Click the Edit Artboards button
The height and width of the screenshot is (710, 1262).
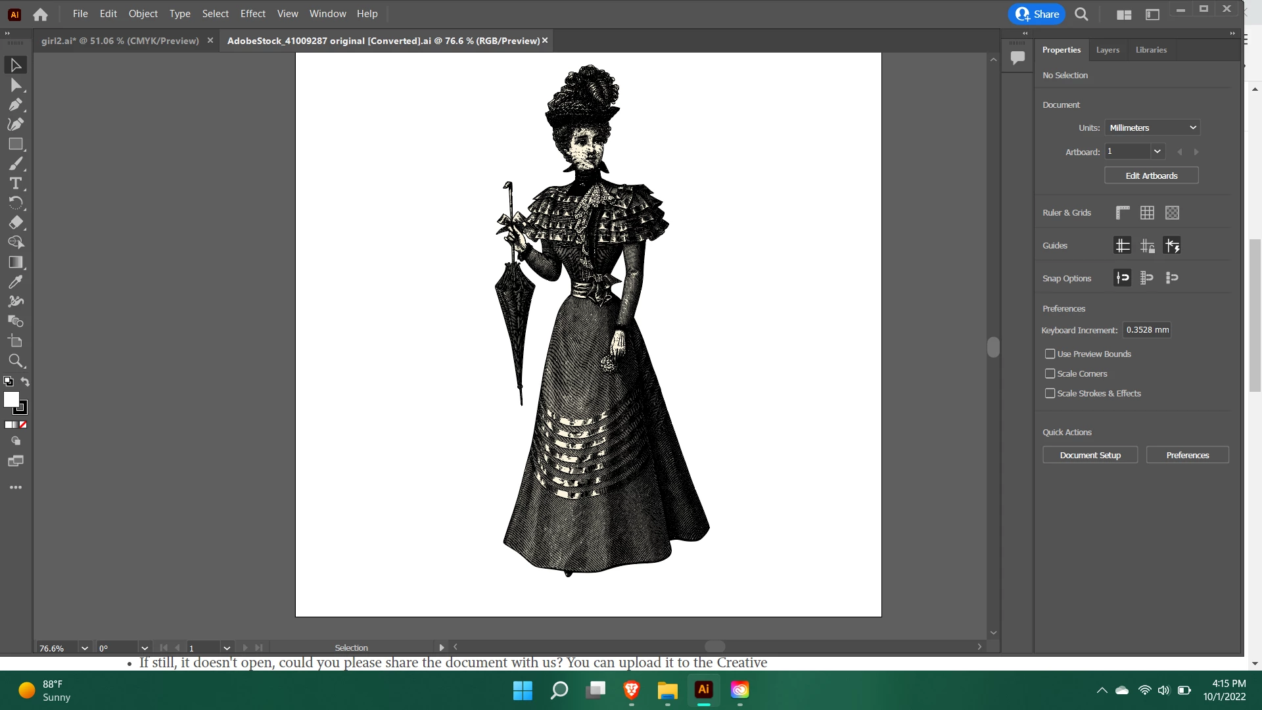[x=1151, y=176]
